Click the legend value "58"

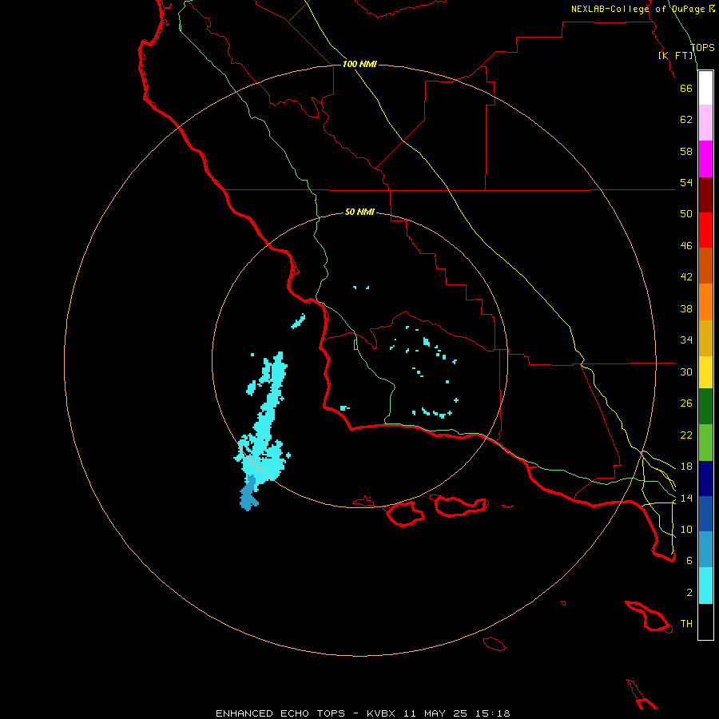[x=686, y=151]
